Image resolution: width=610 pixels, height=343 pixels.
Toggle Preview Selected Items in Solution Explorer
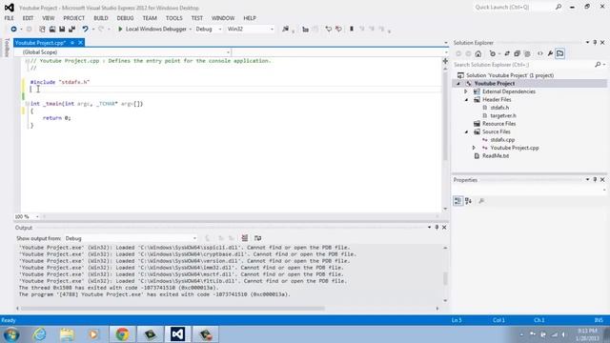(x=559, y=53)
